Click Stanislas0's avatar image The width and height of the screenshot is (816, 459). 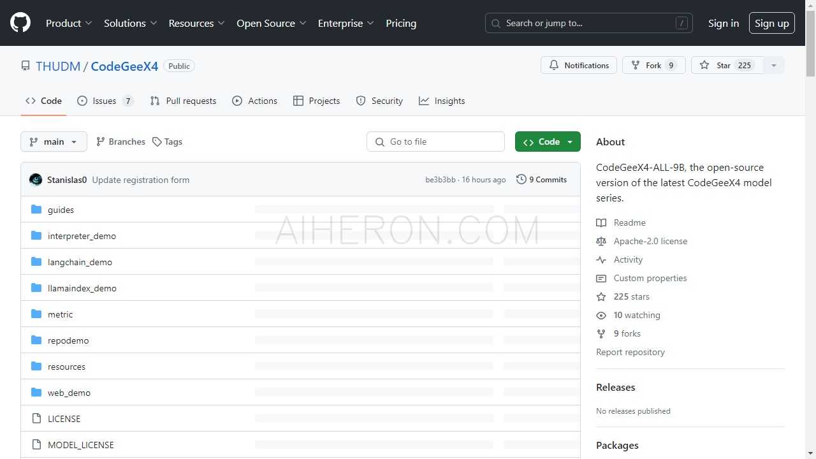36,180
